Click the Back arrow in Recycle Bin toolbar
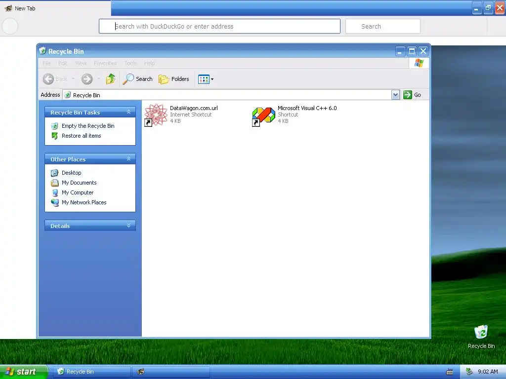Viewport: 506px width, 379px height. click(48, 79)
